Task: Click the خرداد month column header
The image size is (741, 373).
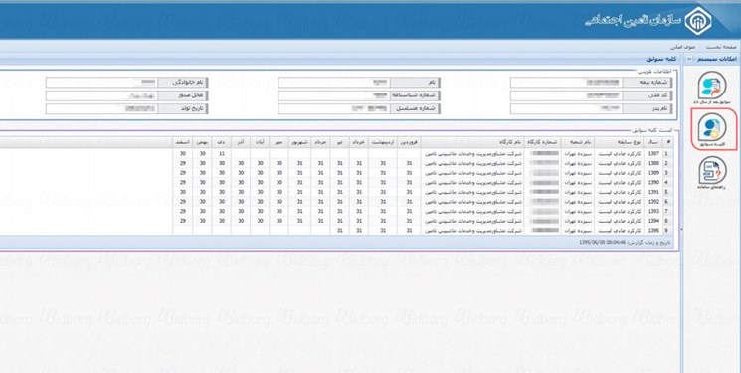Action: tap(359, 142)
